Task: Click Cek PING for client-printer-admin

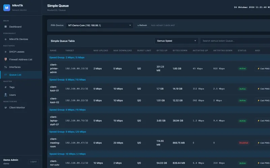Action: point(263,69)
